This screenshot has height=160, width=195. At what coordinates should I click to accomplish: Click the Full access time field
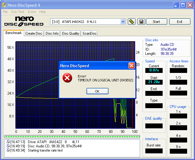(178, 93)
